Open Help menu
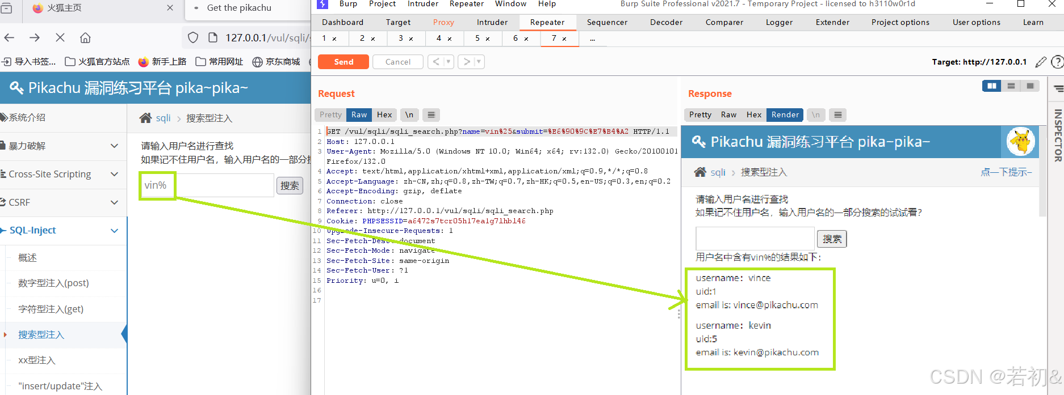 [547, 4]
